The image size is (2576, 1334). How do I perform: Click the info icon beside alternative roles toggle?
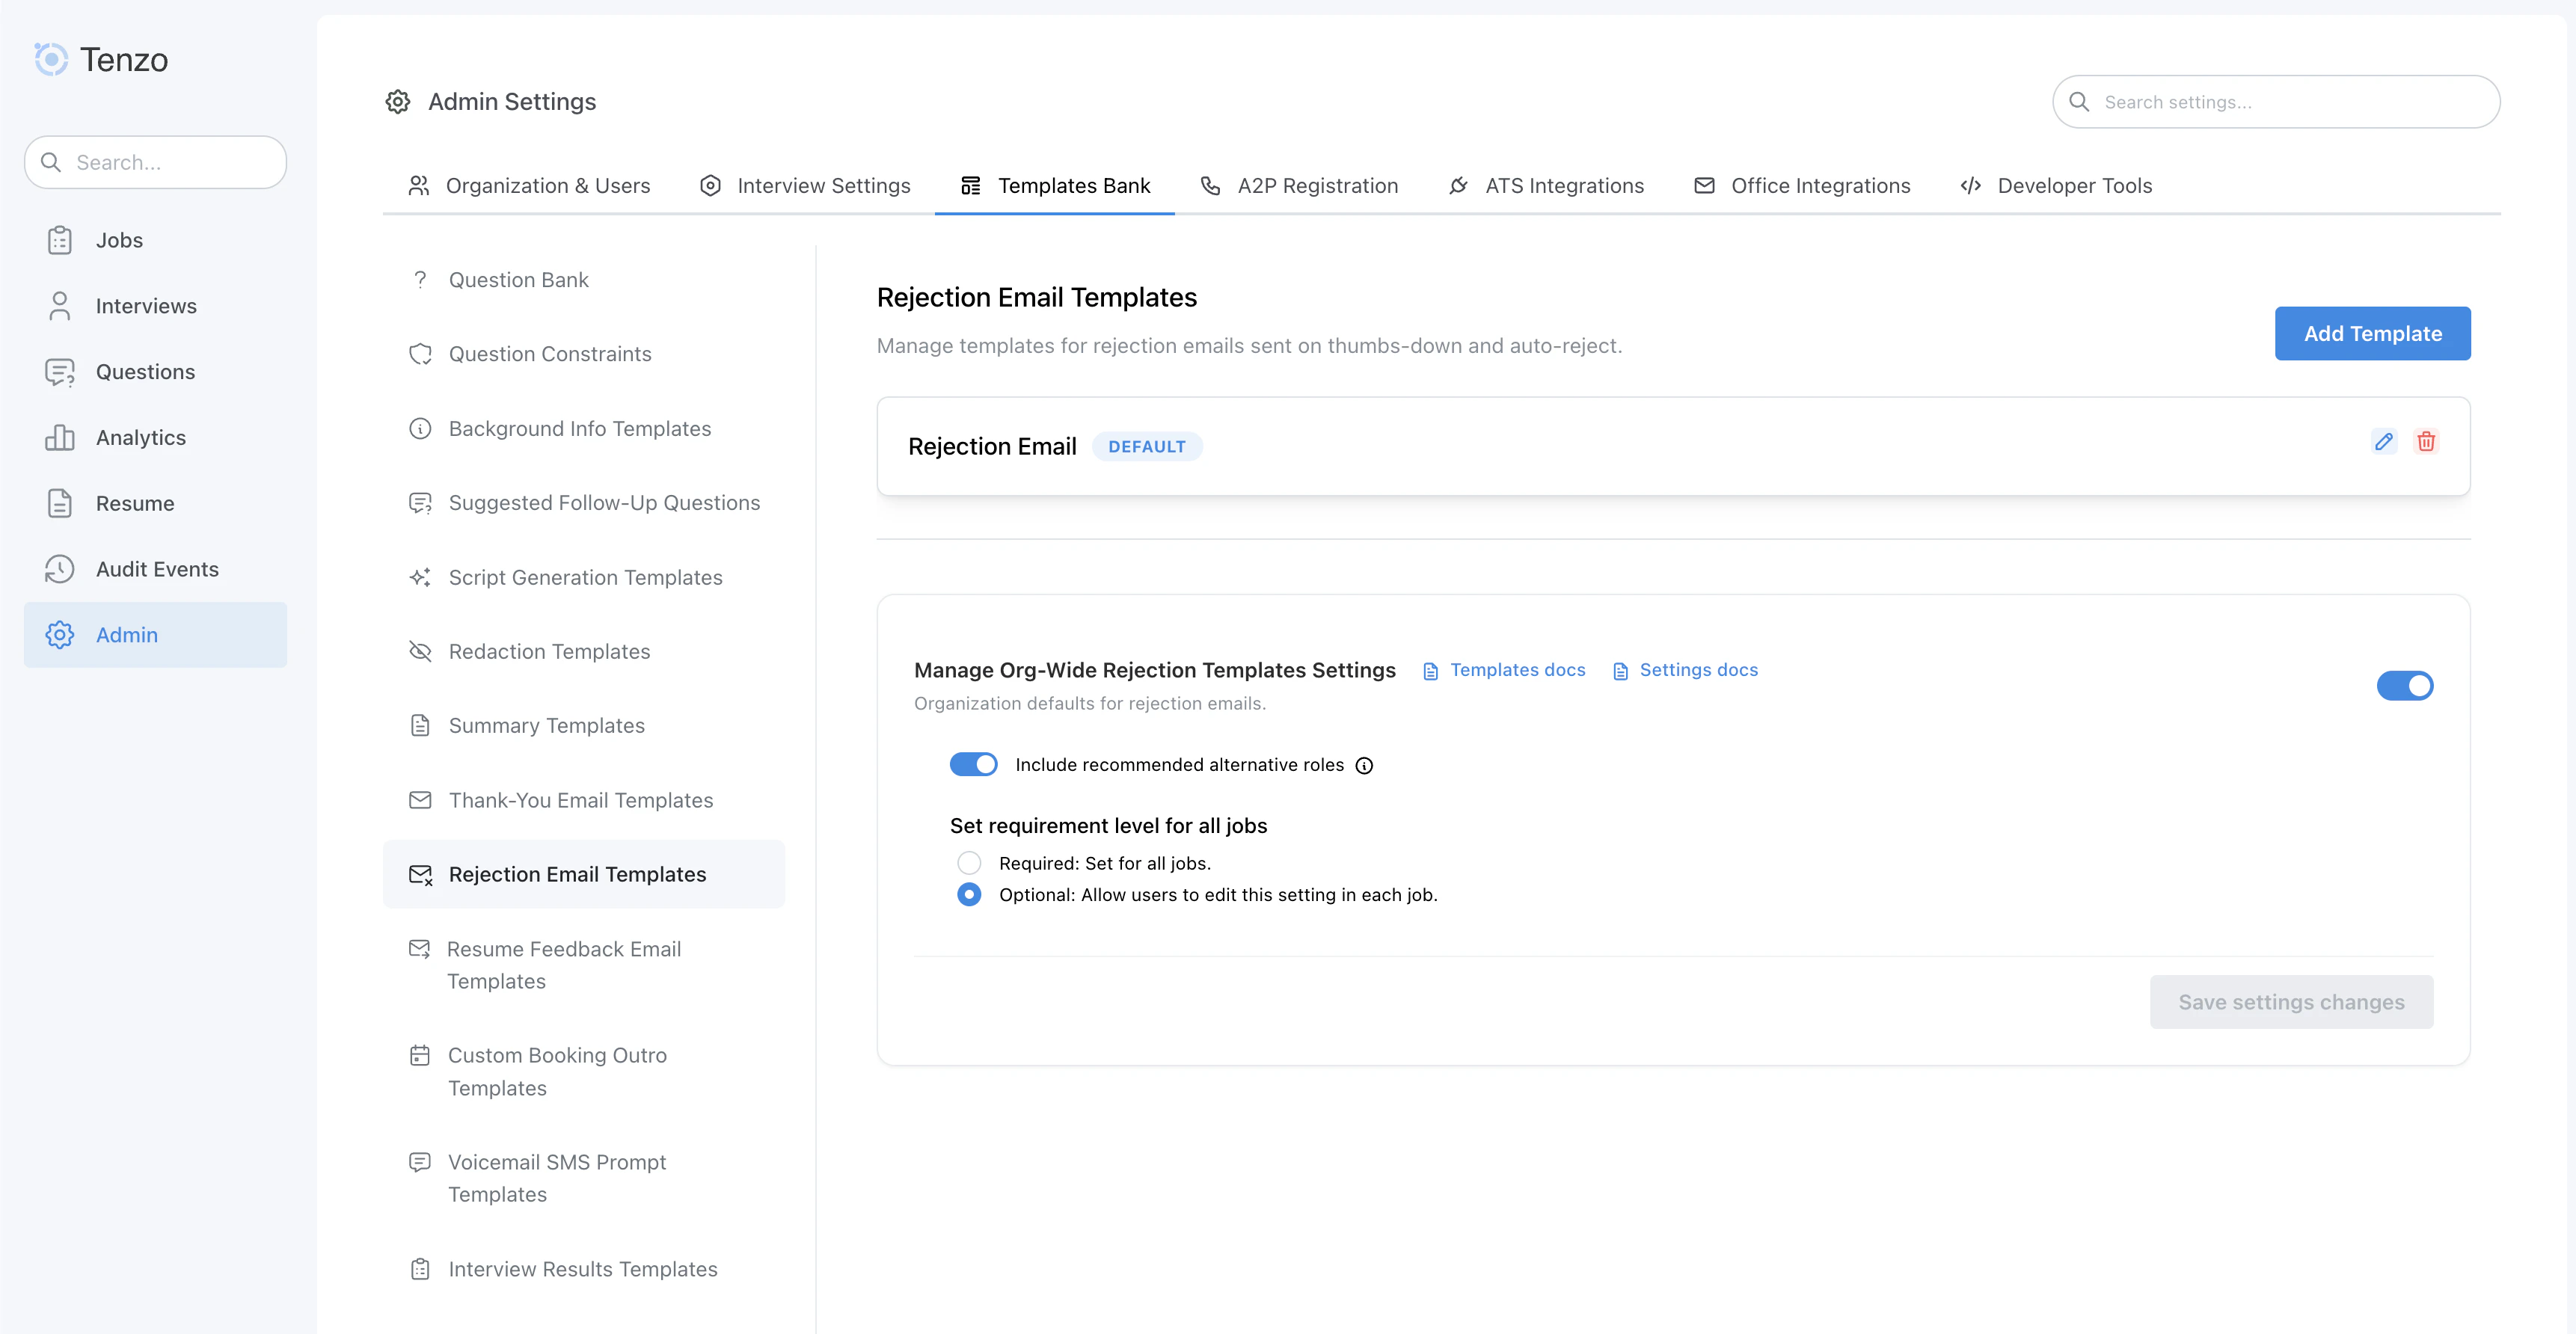(1365, 765)
